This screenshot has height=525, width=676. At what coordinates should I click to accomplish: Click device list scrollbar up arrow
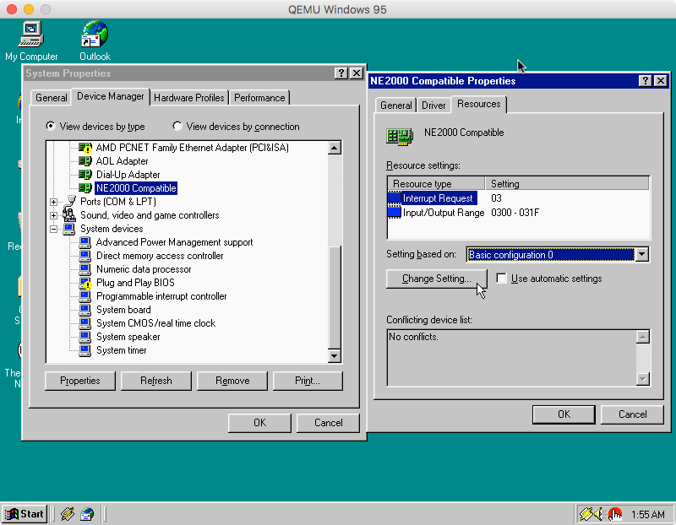click(335, 149)
